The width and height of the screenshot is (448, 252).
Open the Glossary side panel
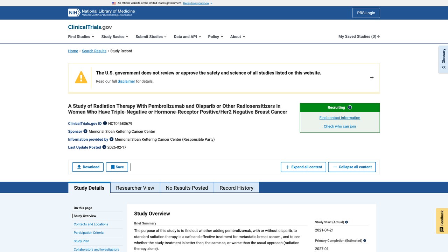coord(443,59)
